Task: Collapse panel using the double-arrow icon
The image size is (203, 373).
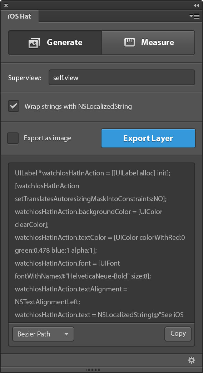Action: 196,5
